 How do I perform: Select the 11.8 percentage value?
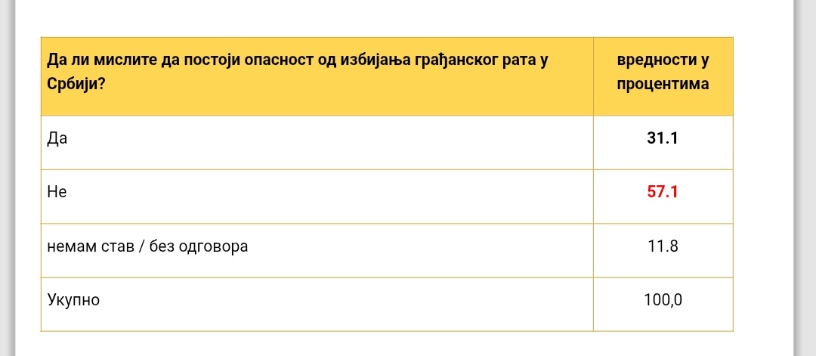(663, 246)
